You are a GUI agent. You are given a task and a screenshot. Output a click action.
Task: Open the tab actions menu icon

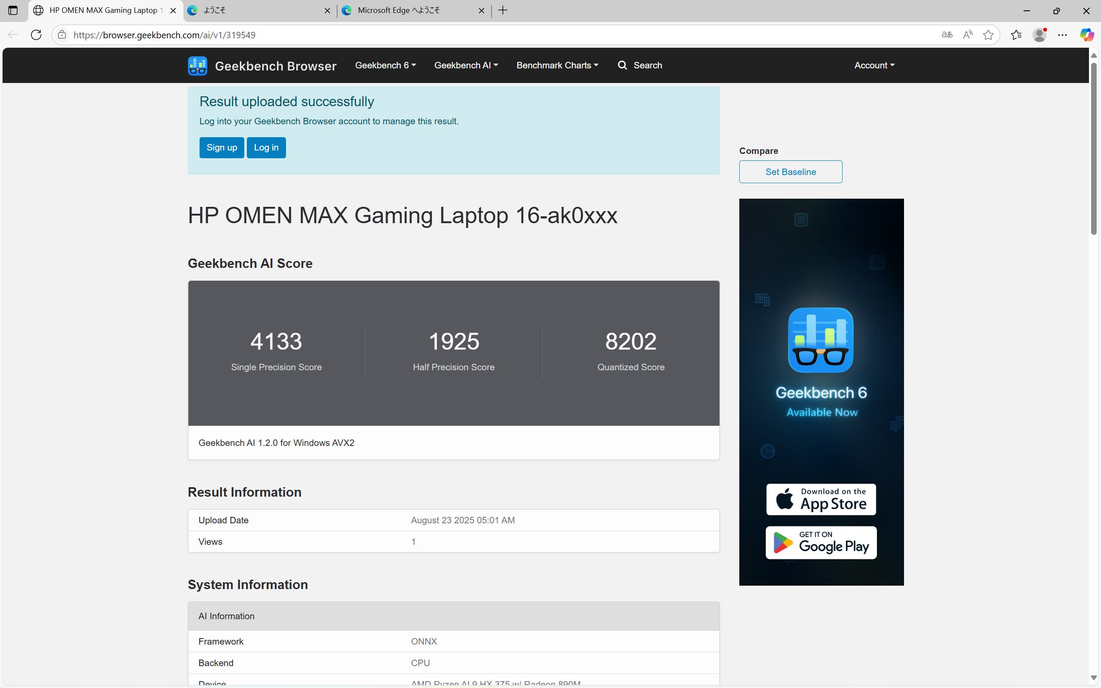pos(13,10)
